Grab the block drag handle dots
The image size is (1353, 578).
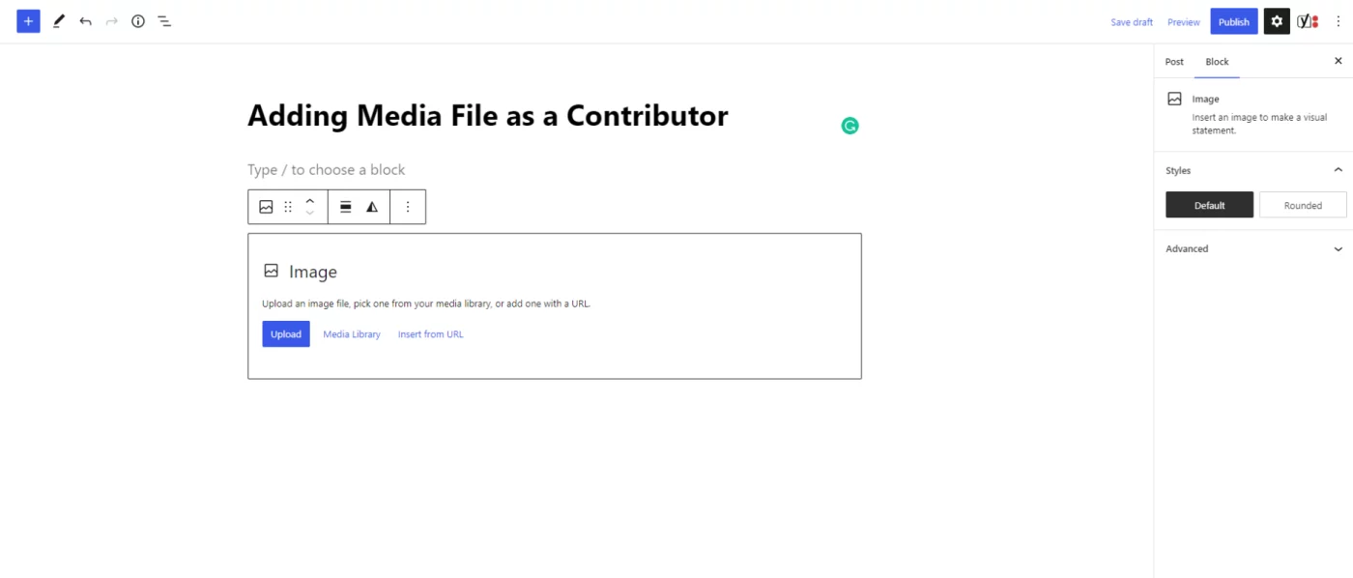[x=288, y=207]
